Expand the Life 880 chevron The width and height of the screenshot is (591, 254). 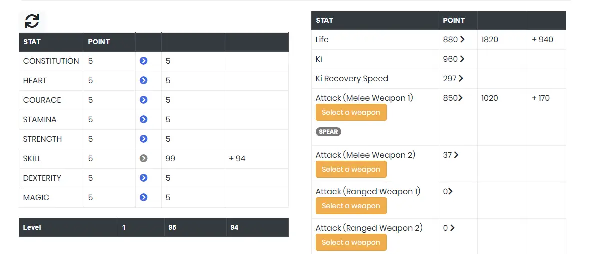462,39
